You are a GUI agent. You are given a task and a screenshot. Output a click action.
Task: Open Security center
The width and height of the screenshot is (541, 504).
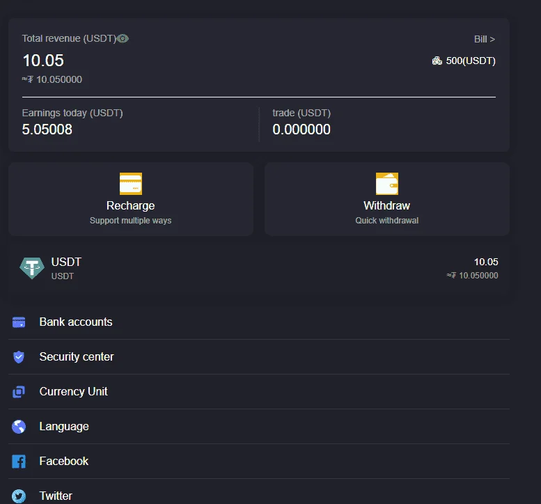click(259, 357)
